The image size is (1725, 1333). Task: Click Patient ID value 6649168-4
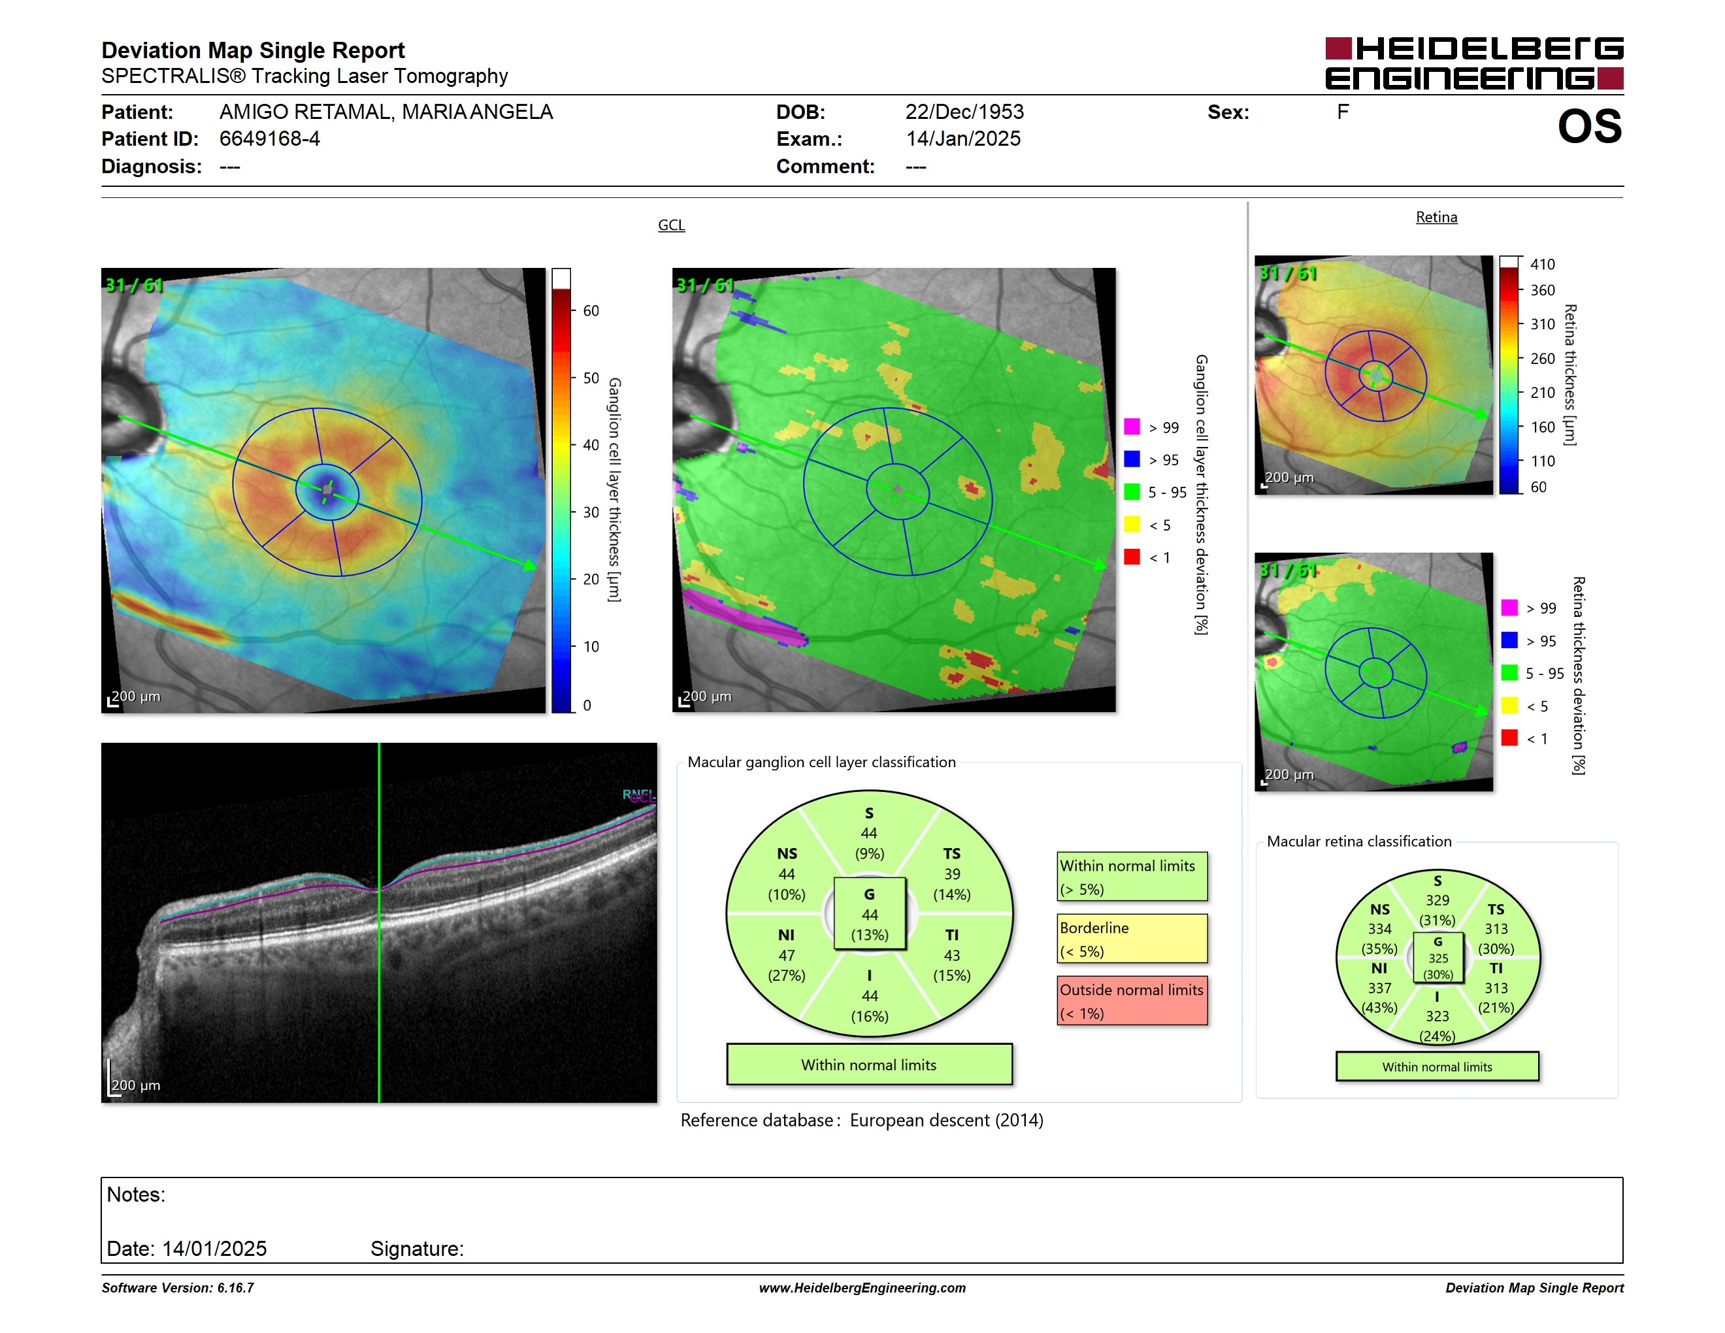(x=269, y=139)
